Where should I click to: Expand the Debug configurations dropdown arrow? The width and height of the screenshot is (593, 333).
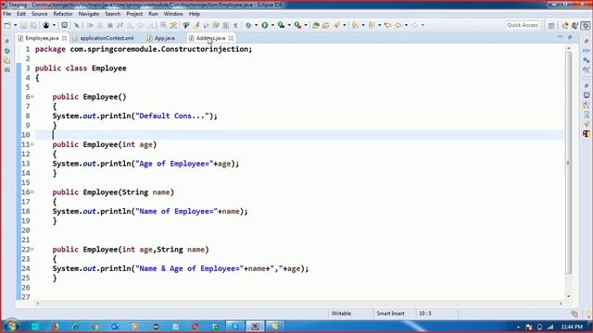(256, 25)
